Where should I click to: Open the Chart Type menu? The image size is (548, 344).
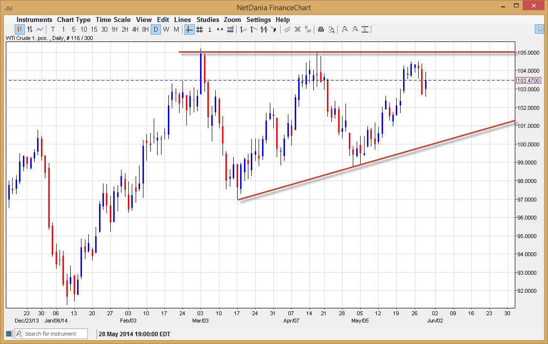click(x=74, y=20)
